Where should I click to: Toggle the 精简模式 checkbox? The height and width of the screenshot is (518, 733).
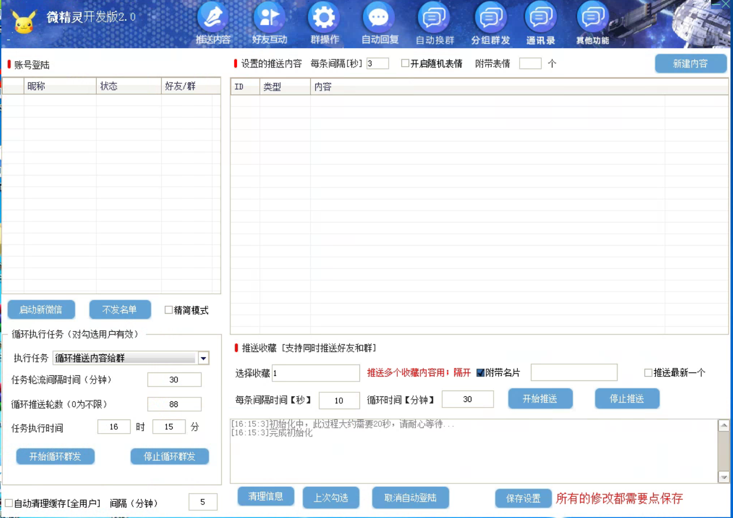pyautogui.click(x=169, y=310)
